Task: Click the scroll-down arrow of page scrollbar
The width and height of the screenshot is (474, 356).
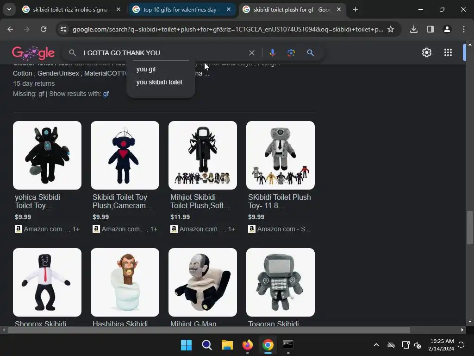Action: [470, 322]
